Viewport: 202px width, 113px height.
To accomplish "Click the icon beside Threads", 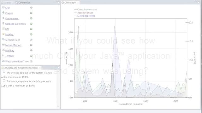I will (3, 56).
